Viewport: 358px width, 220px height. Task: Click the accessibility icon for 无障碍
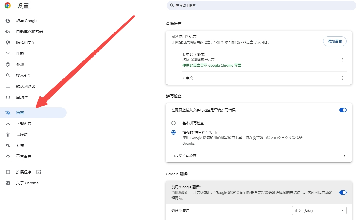(8, 135)
